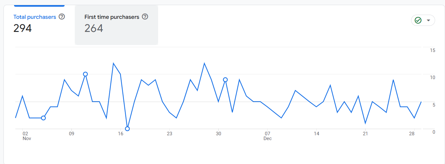Switch to First time purchasers tab
Image resolution: width=445 pixels, height=164 pixels.
coord(112,17)
